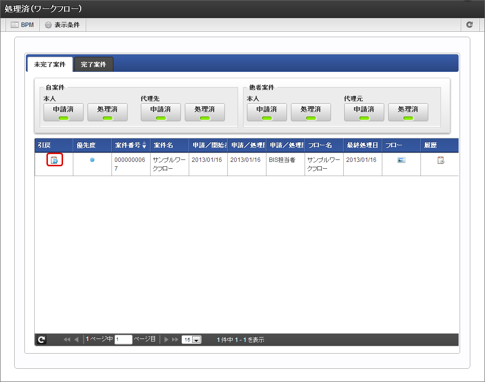Click the pull-back icon in the 引戻 column

coord(54,160)
